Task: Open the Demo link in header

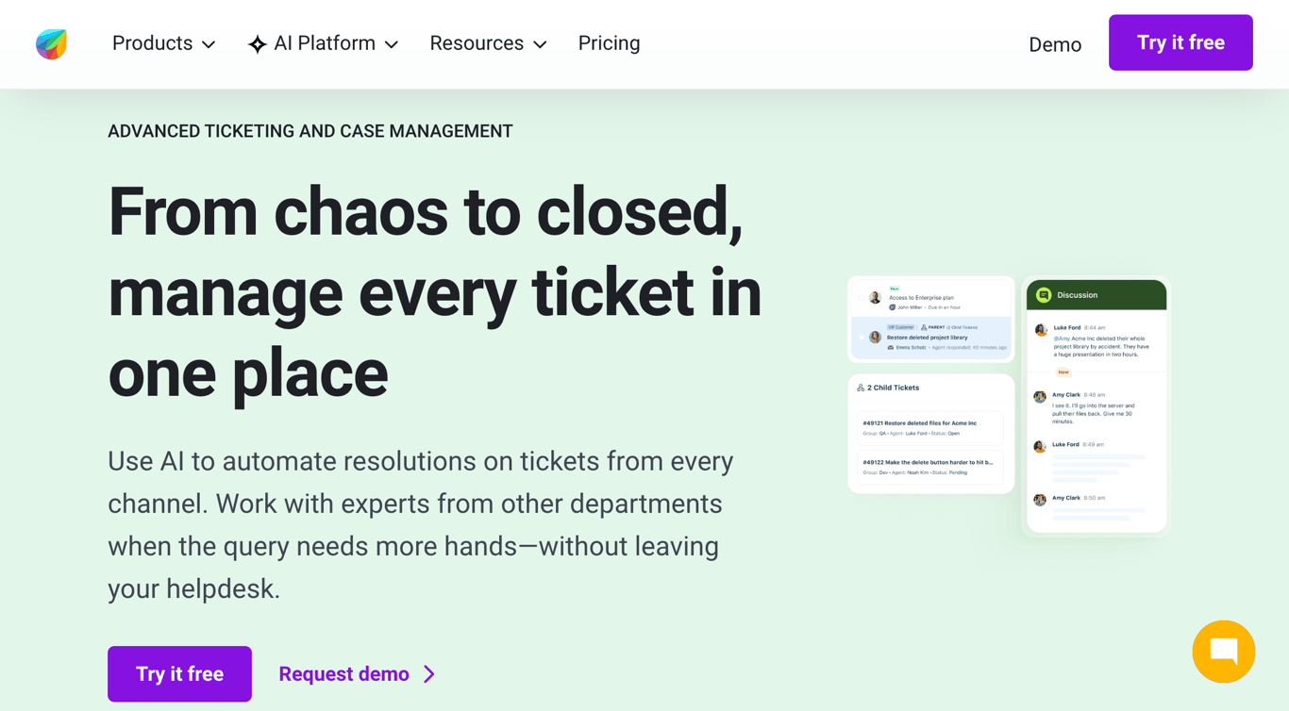Action: pyautogui.click(x=1055, y=44)
